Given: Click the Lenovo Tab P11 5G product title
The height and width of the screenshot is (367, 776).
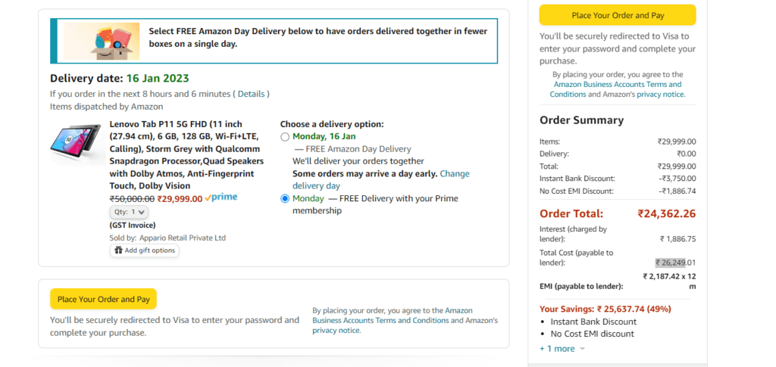Looking at the screenshot, I should [x=186, y=155].
